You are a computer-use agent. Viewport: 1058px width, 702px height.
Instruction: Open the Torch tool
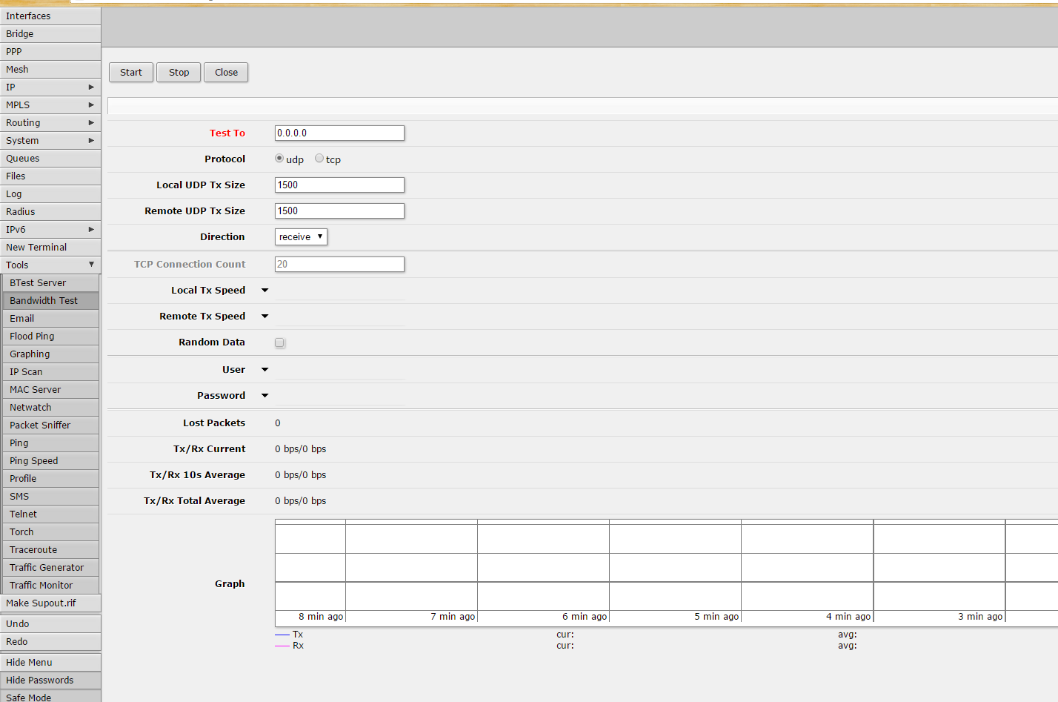point(51,532)
